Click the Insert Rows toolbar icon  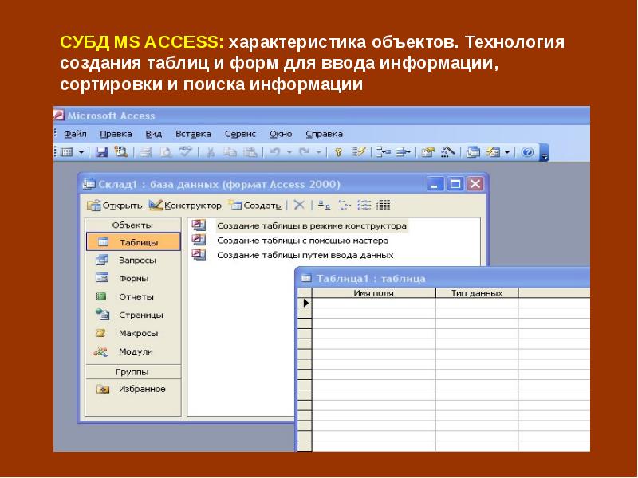(383, 152)
